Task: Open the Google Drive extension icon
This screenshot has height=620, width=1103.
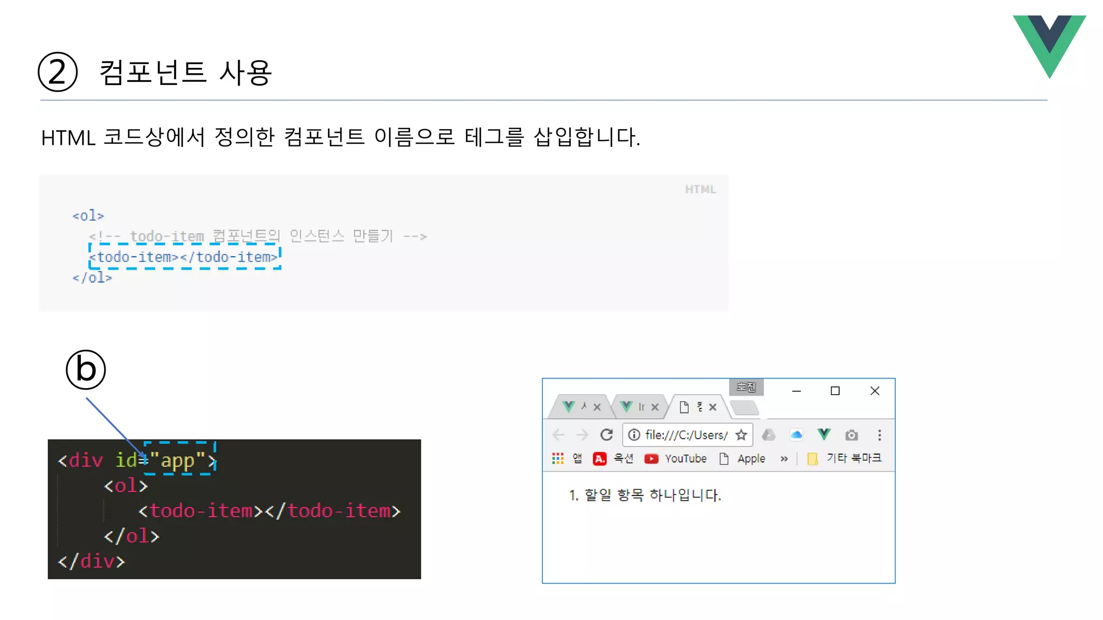Action: click(x=769, y=435)
